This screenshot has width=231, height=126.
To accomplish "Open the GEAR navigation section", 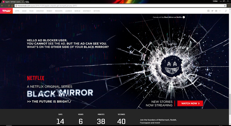I will [x=24, y=11].
